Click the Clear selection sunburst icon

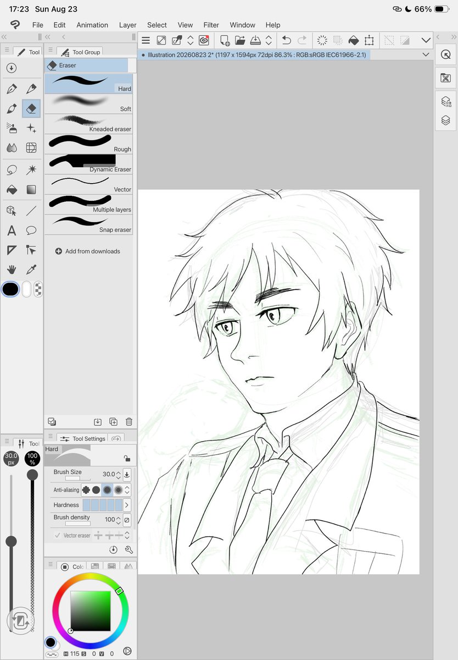322,40
